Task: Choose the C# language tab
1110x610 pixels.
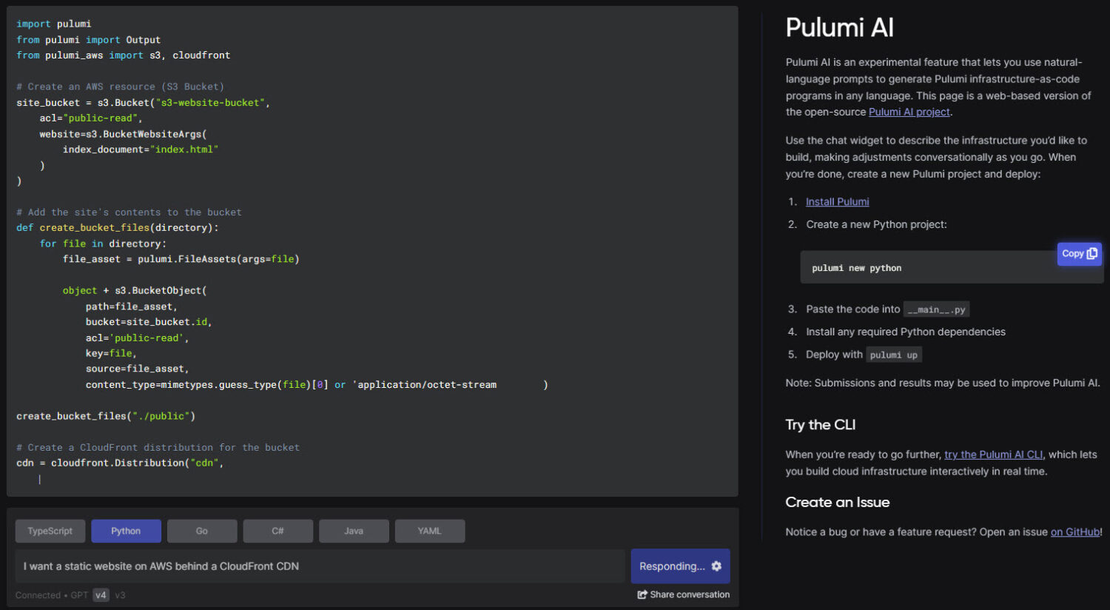Action: click(x=277, y=531)
